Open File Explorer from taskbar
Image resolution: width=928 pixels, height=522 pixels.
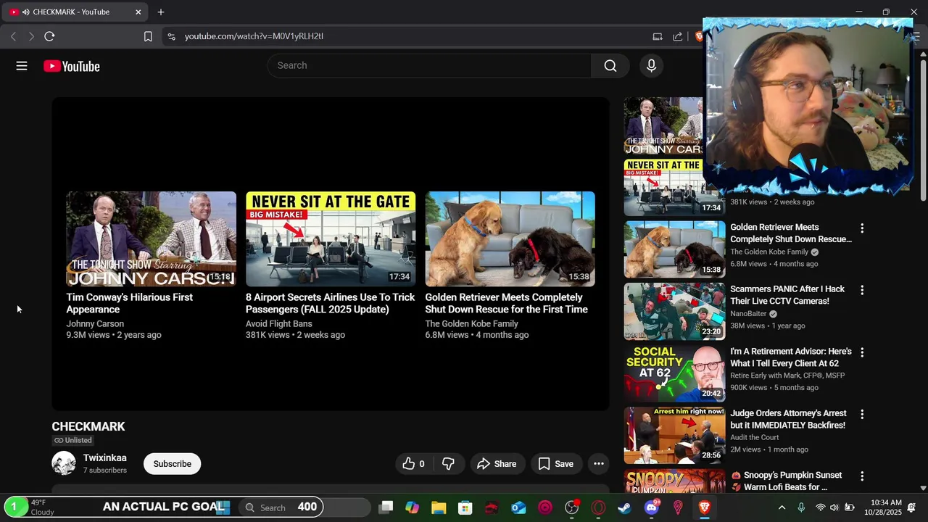(439, 507)
